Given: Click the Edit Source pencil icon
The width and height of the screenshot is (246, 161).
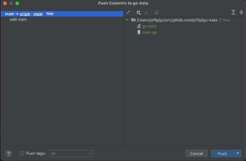Looking at the screenshot, I should (146, 12).
